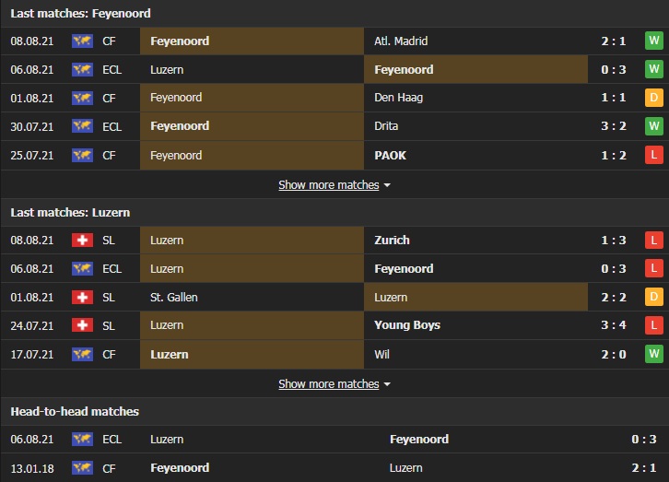This screenshot has width=669, height=482.
Task: Expand Show more matches under Feyenoord
Action: coord(334,185)
